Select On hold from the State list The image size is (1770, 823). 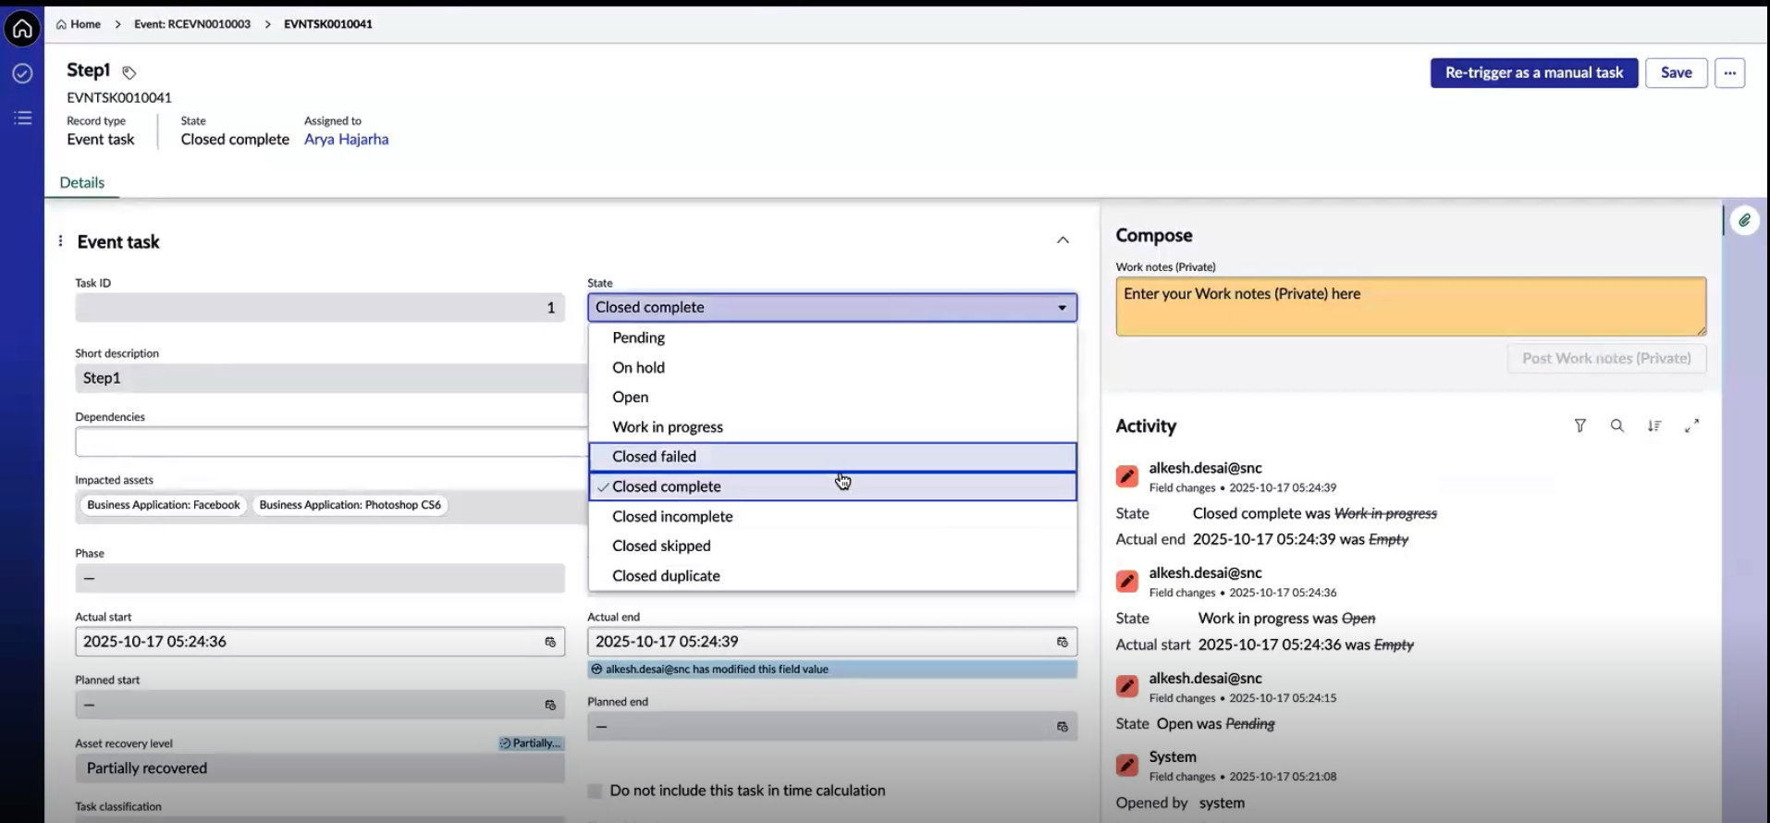click(832, 367)
